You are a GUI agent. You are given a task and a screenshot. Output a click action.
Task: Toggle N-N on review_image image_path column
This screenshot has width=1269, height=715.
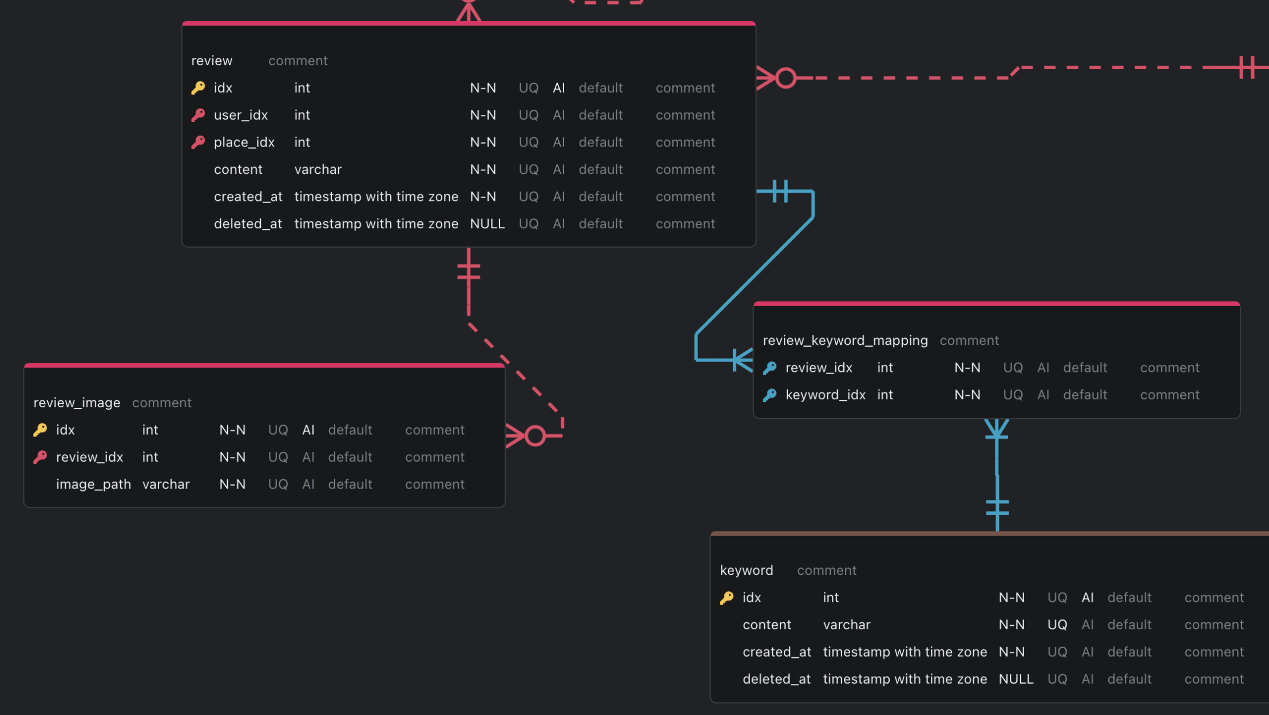click(x=232, y=484)
